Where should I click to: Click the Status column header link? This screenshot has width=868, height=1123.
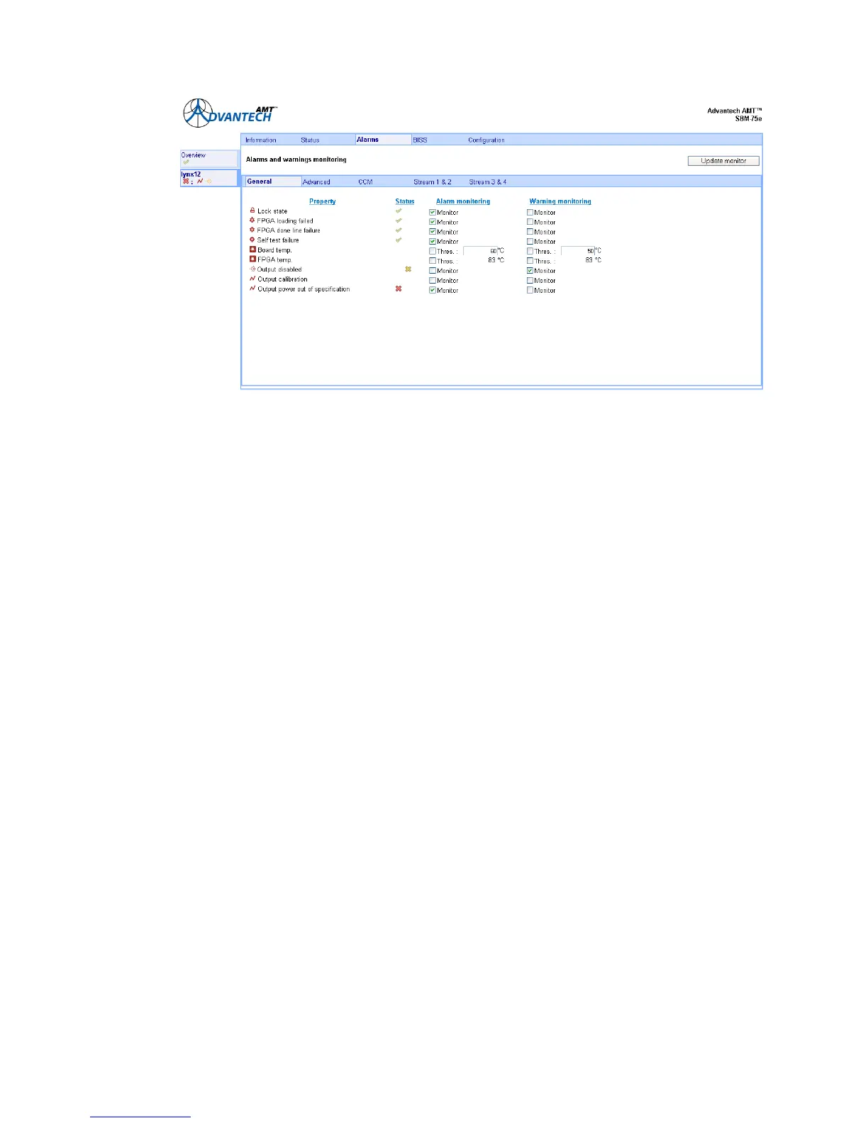pos(405,201)
